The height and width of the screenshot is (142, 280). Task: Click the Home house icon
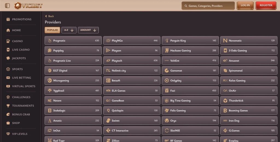click(8, 30)
